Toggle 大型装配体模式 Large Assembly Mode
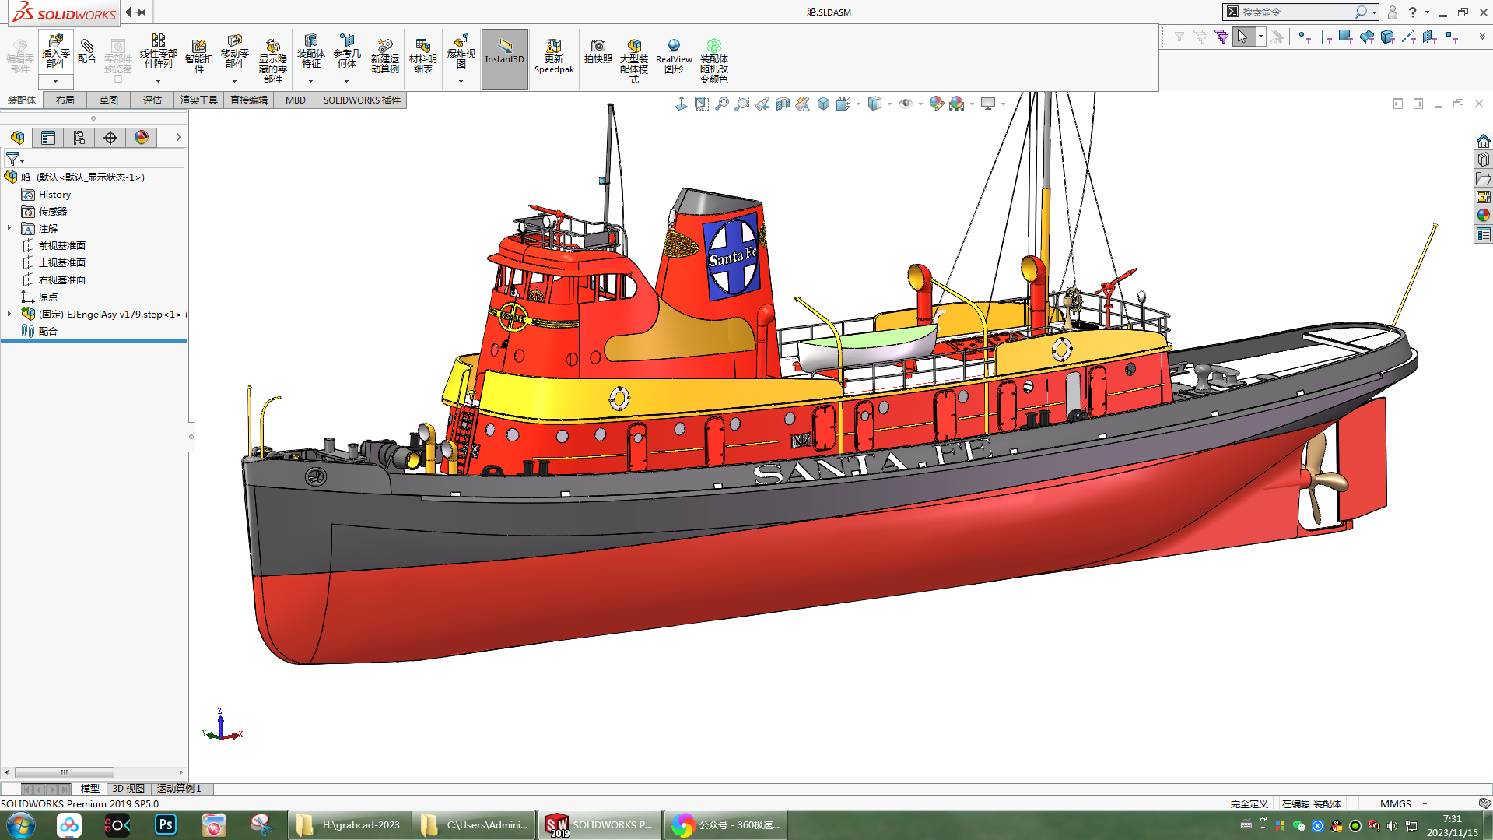The height and width of the screenshot is (840, 1493). (x=634, y=60)
